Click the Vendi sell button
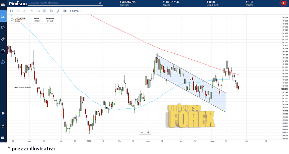 (37, 20)
